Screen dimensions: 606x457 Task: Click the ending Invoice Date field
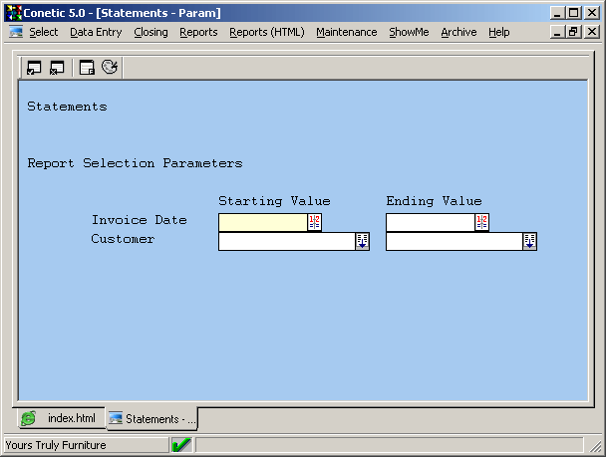[430, 222]
